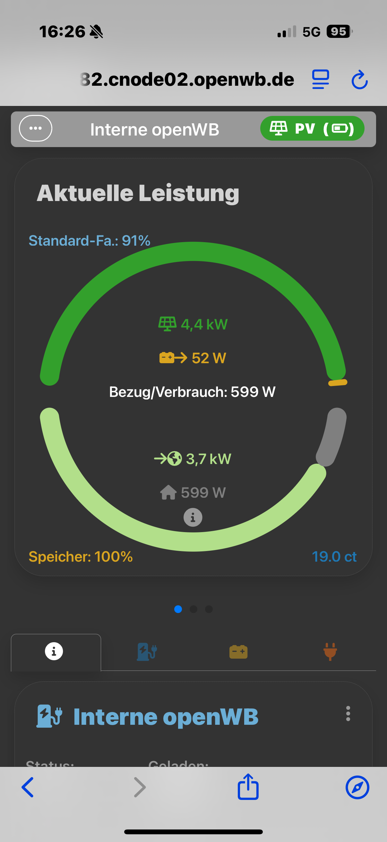Open the plug devices tab
The image size is (387, 842).
click(x=330, y=652)
